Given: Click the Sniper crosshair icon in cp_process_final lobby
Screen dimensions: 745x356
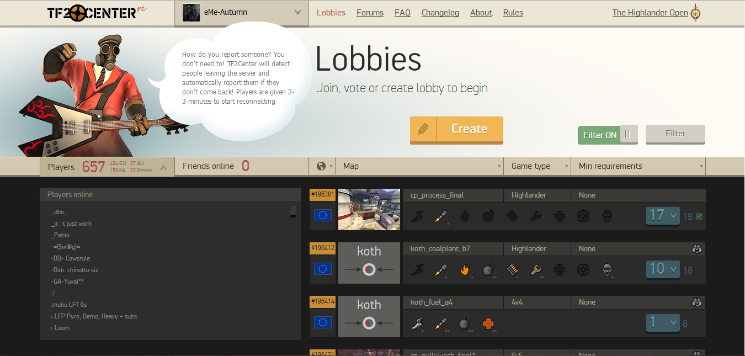Looking at the screenshot, I should 583,216.
